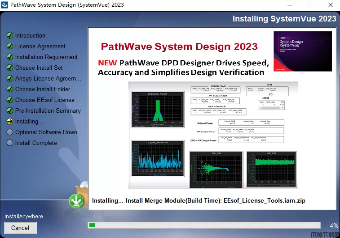
Task: Click the empty circle beside Optional Software Download
Action: [x=9, y=132]
